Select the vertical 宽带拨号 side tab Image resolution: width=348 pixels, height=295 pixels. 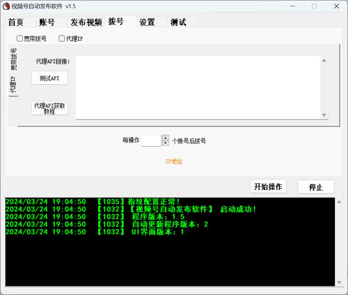click(x=14, y=59)
